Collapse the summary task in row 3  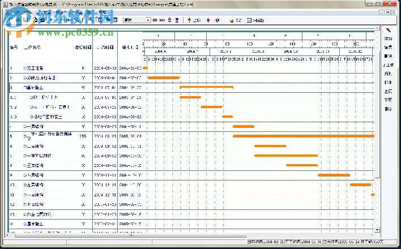pyautogui.click(x=25, y=88)
